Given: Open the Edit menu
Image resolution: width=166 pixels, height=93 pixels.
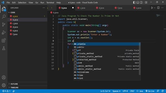Looking at the screenshot, I should tap(14, 3).
